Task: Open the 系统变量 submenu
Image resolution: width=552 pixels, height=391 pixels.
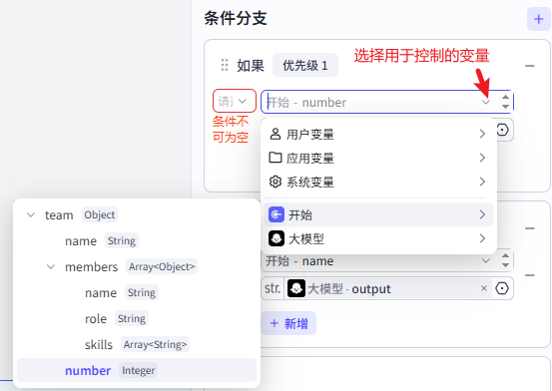Action: (x=378, y=182)
